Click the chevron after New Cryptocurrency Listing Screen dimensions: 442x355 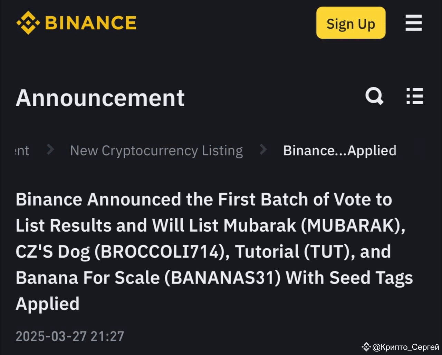(263, 150)
